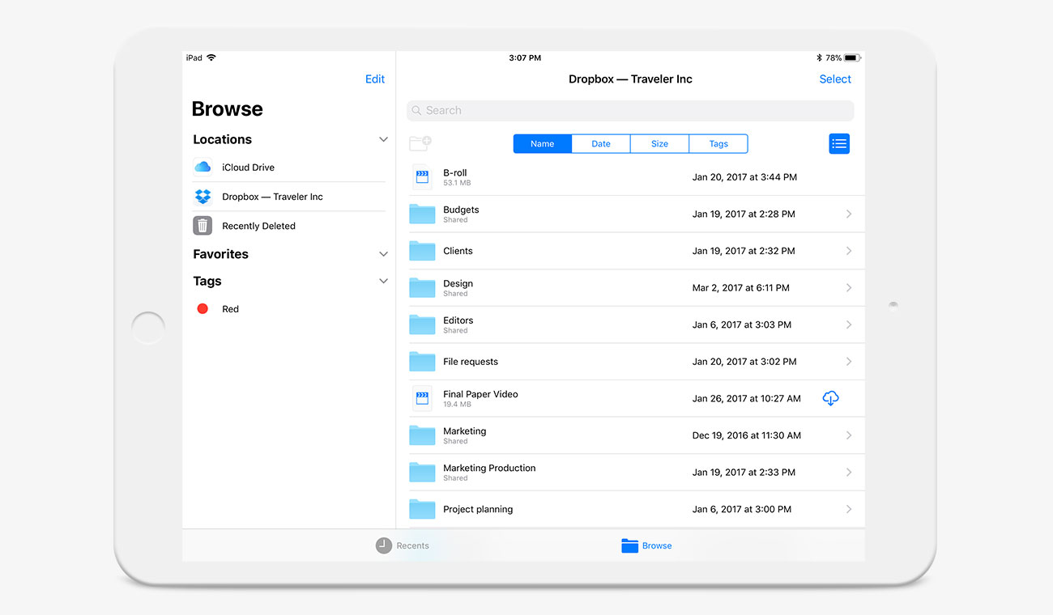Tap the Select button
This screenshot has height=615, width=1053.
[x=835, y=79]
